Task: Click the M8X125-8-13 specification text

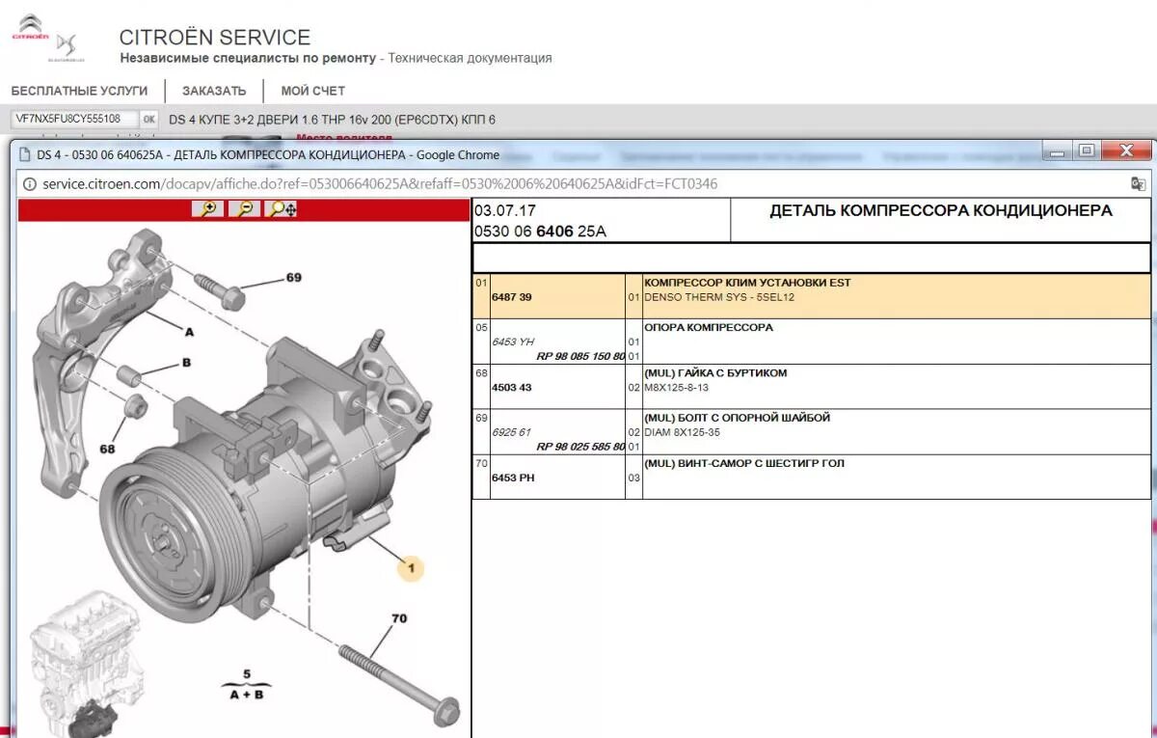Action: (676, 387)
